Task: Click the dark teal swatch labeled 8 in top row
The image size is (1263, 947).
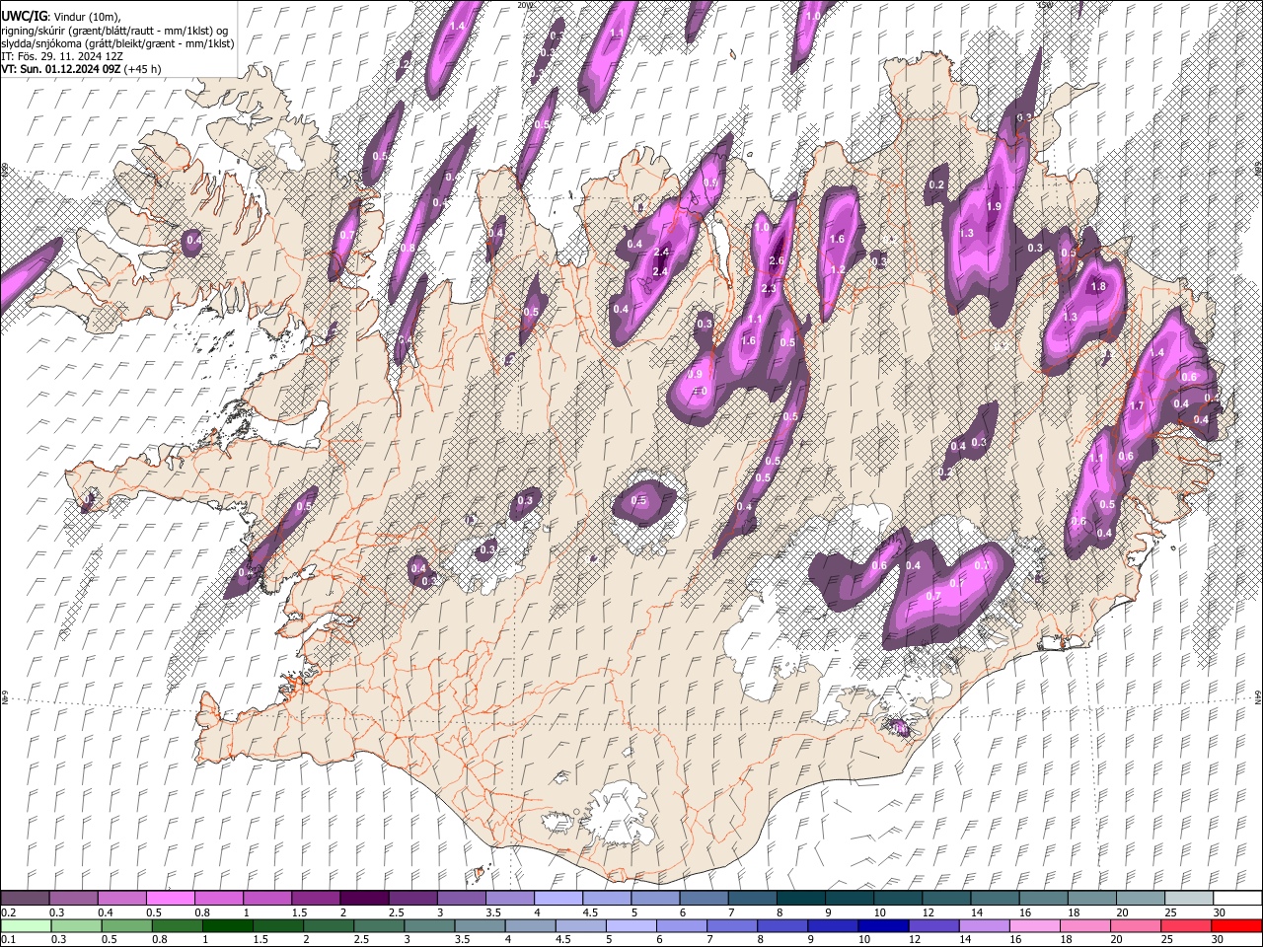Action: [801, 899]
